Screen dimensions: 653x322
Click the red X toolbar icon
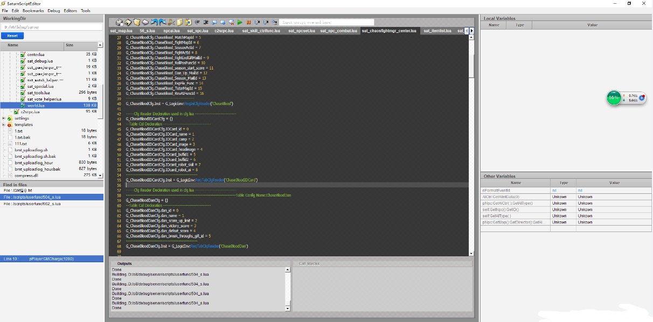tap(231, 23)
